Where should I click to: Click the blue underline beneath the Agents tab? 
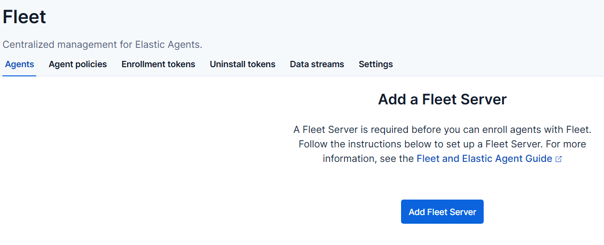pos(19,75)
